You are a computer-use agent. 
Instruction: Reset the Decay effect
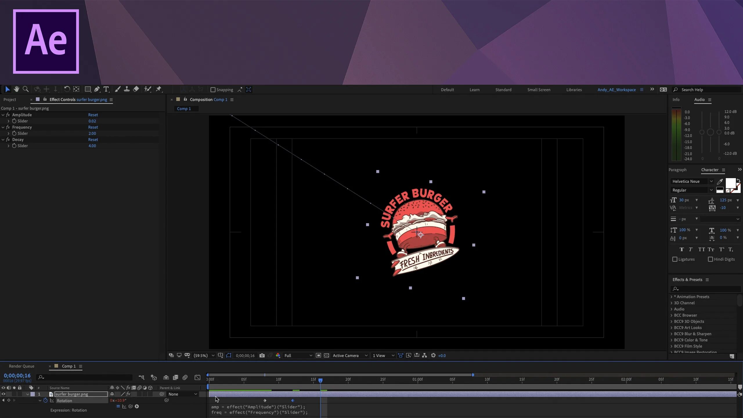pyautogui.click(x=93, y=139)
